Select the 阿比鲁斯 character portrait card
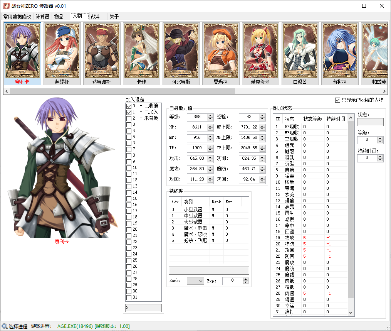 [181, 54]
